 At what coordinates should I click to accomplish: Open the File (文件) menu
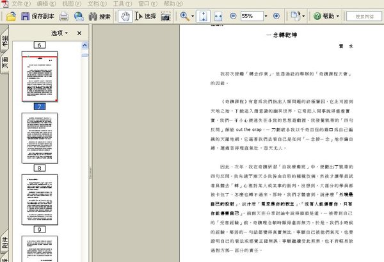click(x=21, y=4)
